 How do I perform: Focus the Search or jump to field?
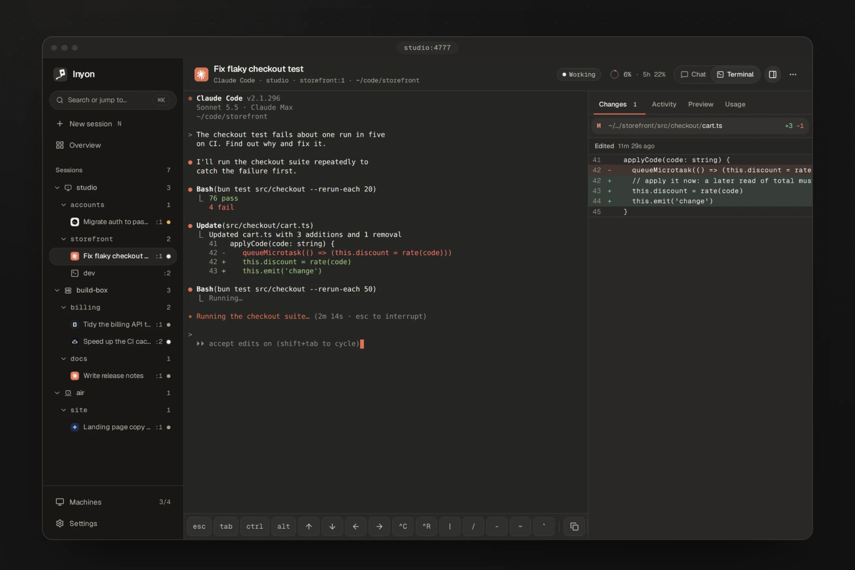pyautogui.click(x=113, y=100)
